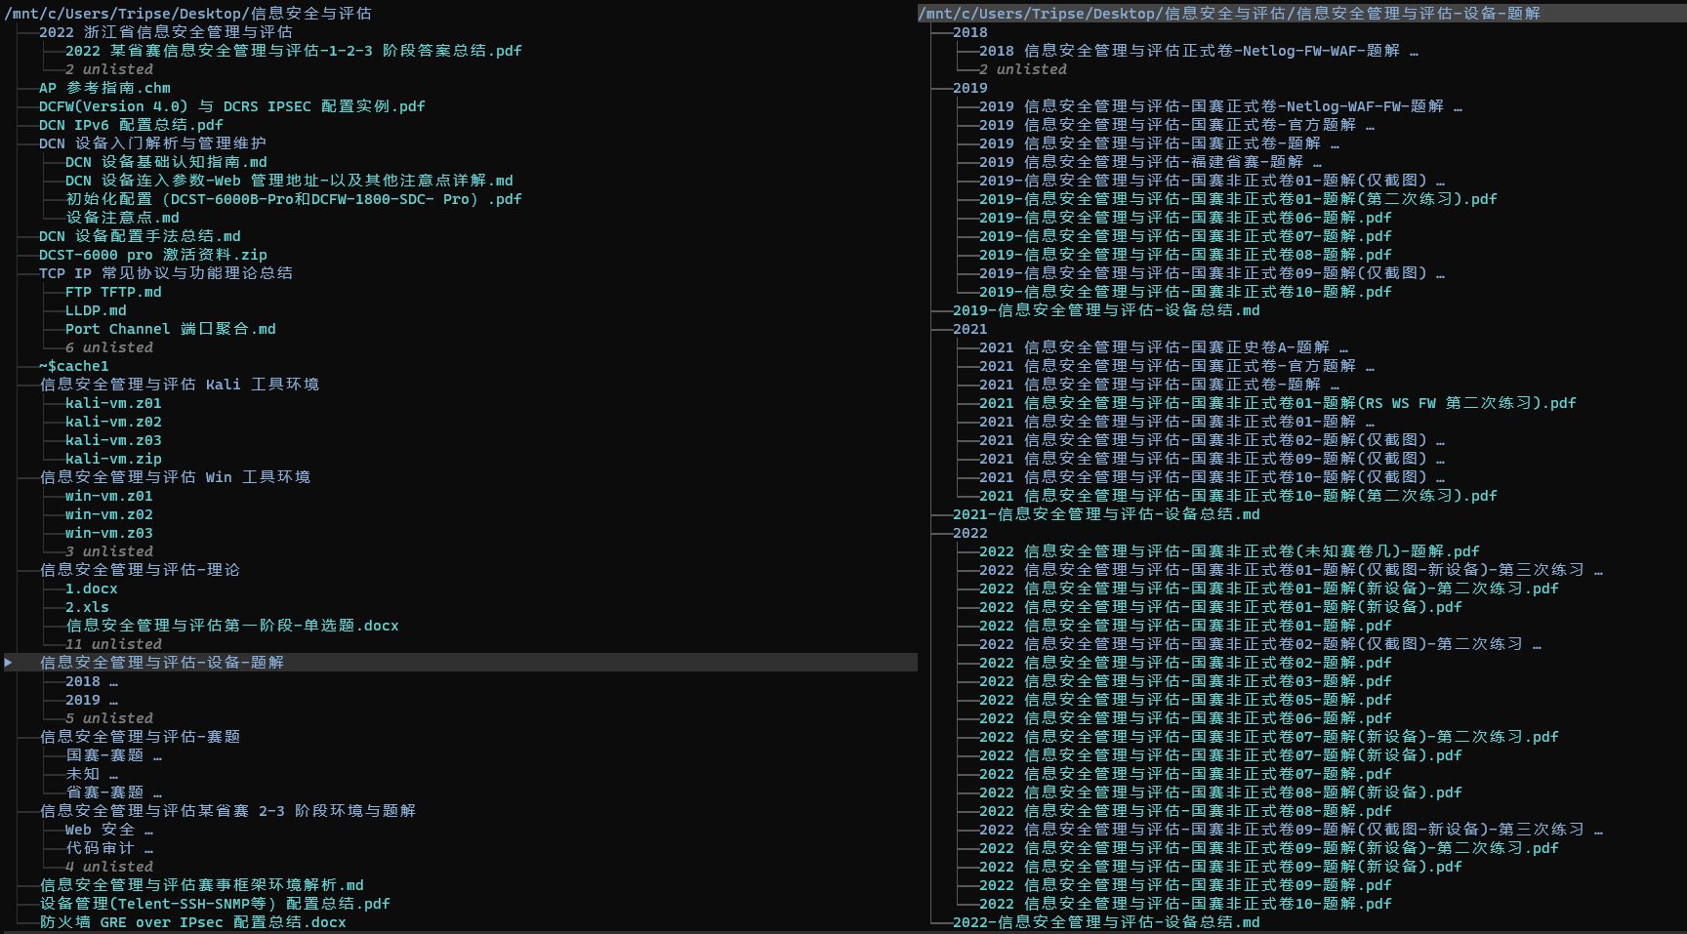Screen dimensions: 1687x934
Task: Select 2021-信息安全管理与评估-设备总结.md
Action: pos(1107,513)
